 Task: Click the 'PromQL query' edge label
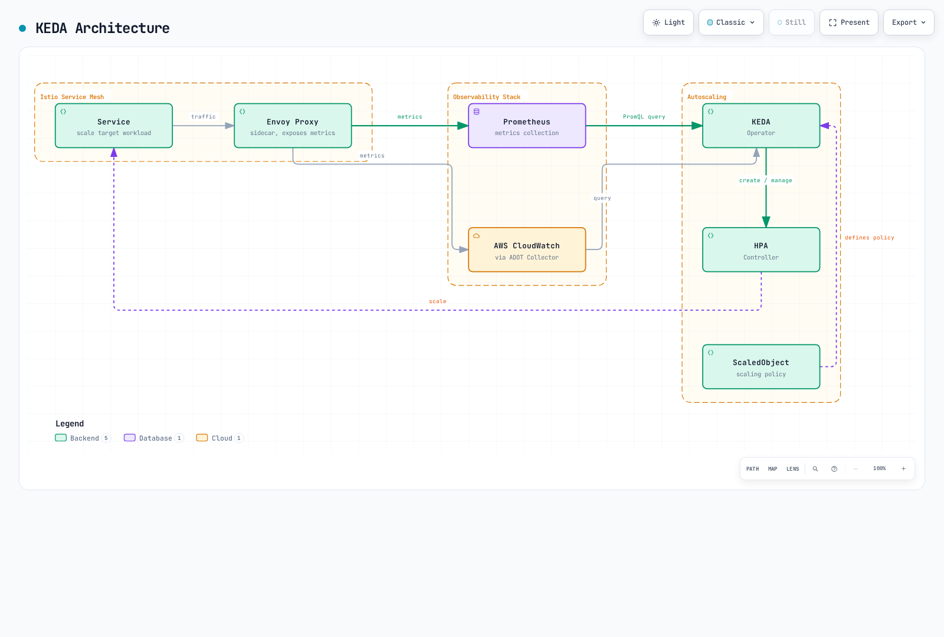(x=644, y=117)
